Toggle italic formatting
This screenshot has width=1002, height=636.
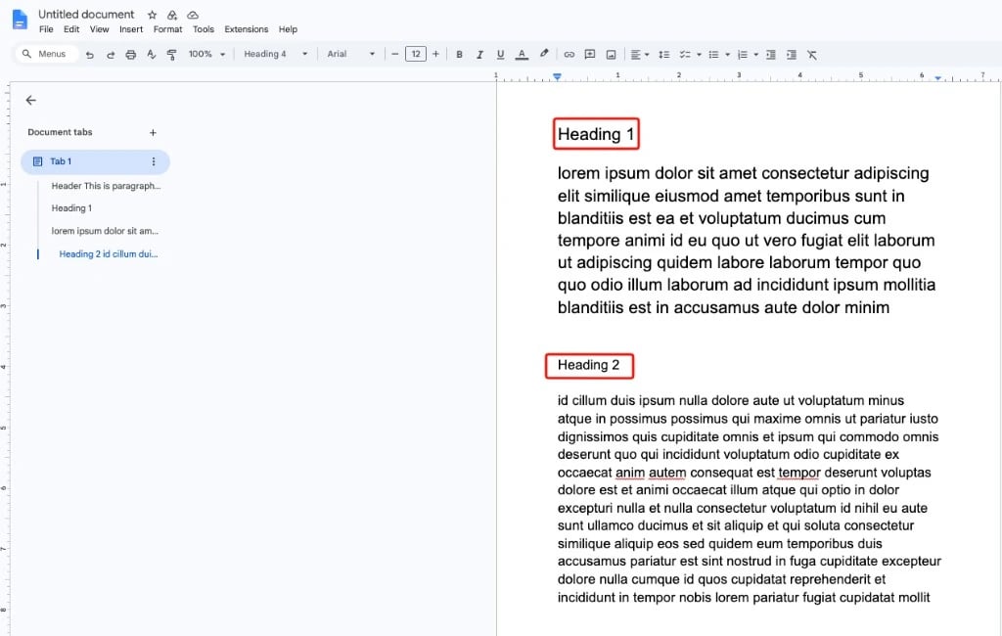(479, 55)
